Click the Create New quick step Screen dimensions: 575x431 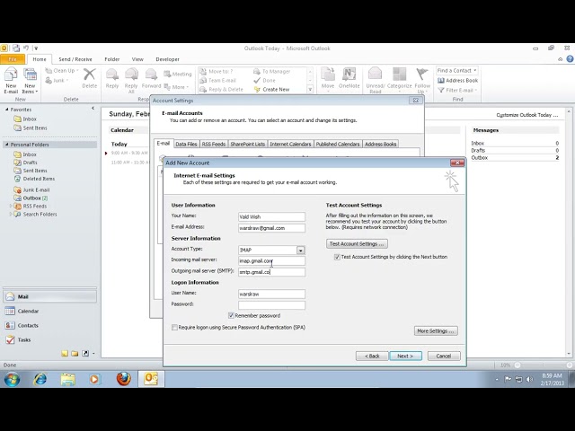tap(272, 90)
